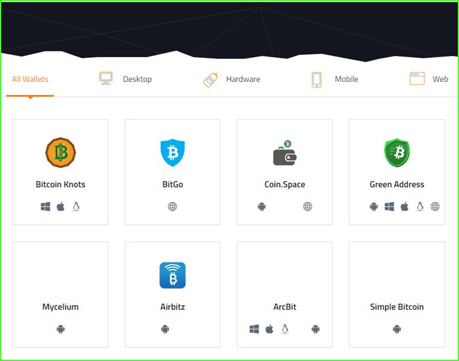The width and height of the screenshot is (459, 361).
Task: Click the web browser window icon
Action: (417, 79)
